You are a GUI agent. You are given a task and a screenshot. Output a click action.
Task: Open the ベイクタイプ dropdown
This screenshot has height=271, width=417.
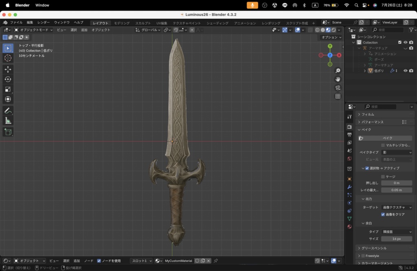(x=397, y=152)
